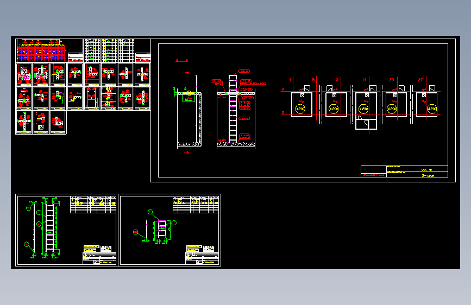Pick the yellow elevation circle on axis 14 plan

click(x=363, y=109)
